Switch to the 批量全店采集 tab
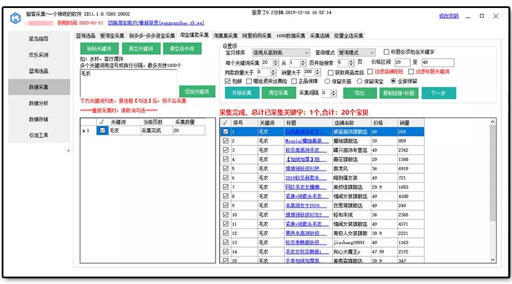The height and width of the screenshot is (284, 512). [348, 36]
